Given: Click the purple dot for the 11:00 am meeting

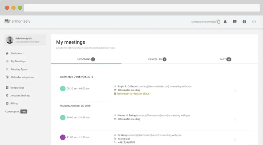Looking at the screenshot, I should click(x=63, y=137).
